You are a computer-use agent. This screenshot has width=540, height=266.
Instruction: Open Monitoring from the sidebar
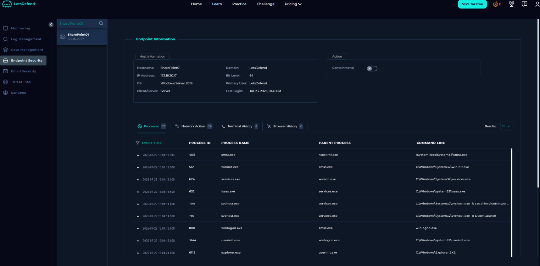coord(21,28)
